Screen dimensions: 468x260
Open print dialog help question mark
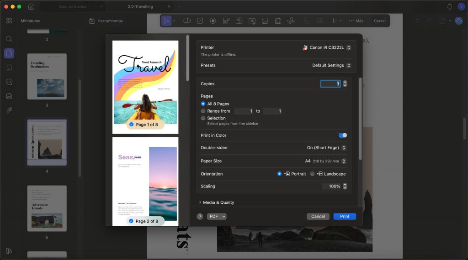click(x=200, y=217)
